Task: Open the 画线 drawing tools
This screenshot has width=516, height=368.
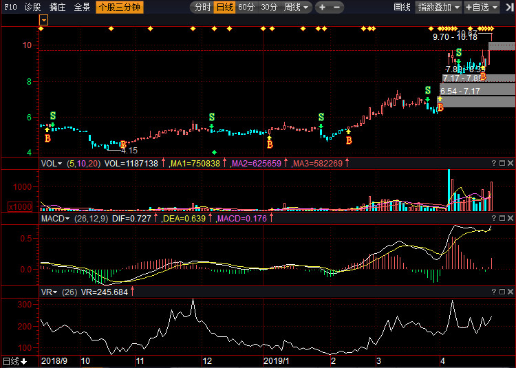Action: 402,7
